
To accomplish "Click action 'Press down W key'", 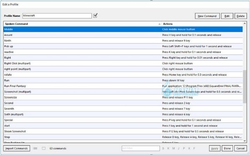I will click(x=173, y=80).
